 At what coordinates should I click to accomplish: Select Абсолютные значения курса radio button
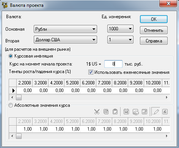coord(11,105)
